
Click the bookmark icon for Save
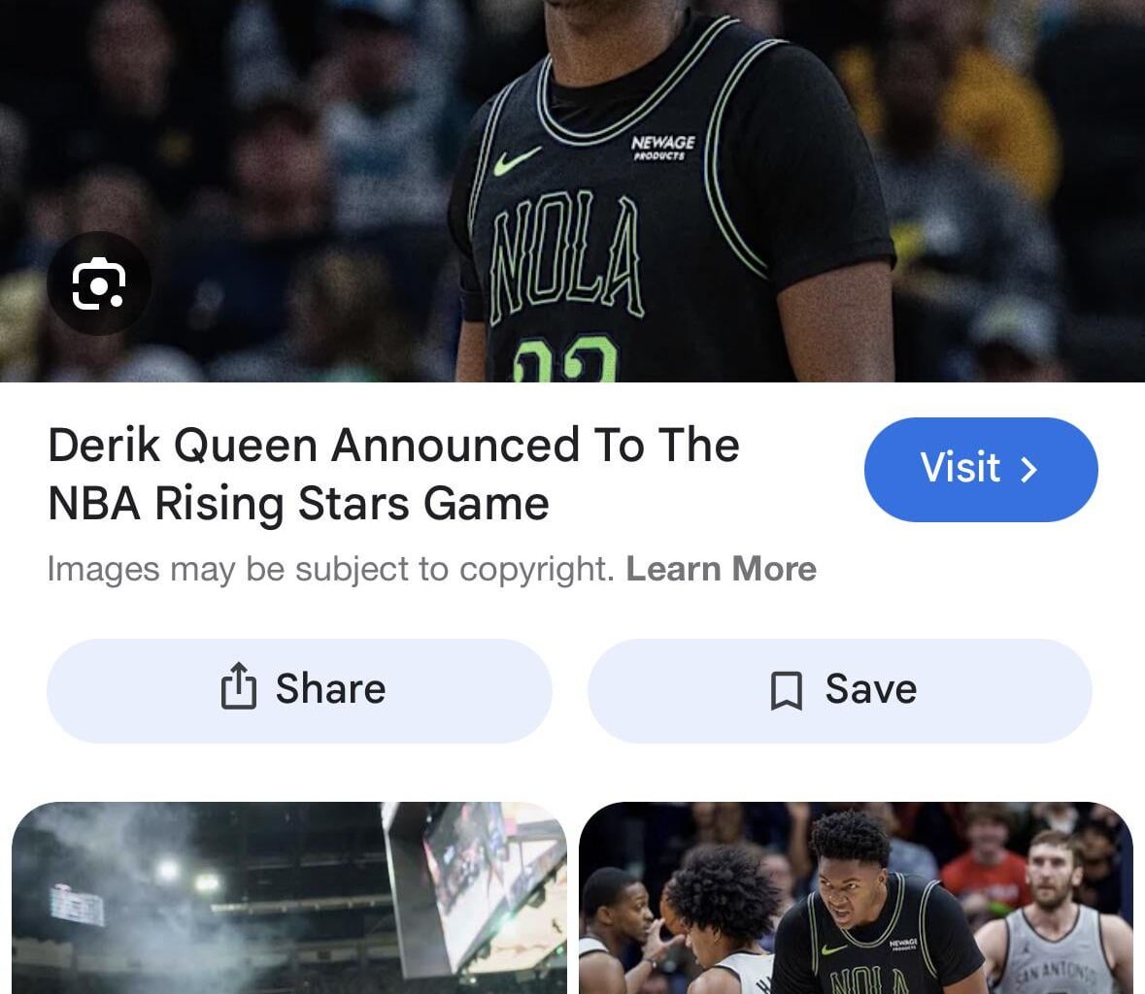click(x=787, y=690)
